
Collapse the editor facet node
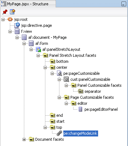66,103
